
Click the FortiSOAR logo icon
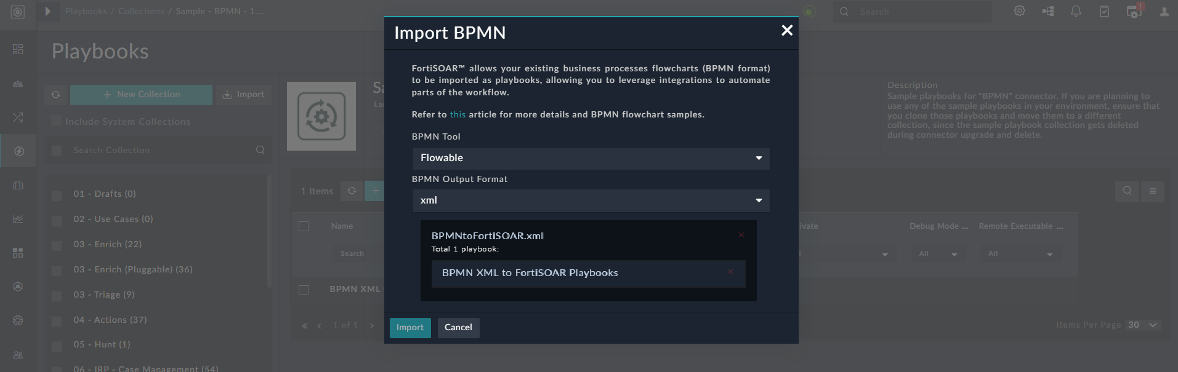18,12
